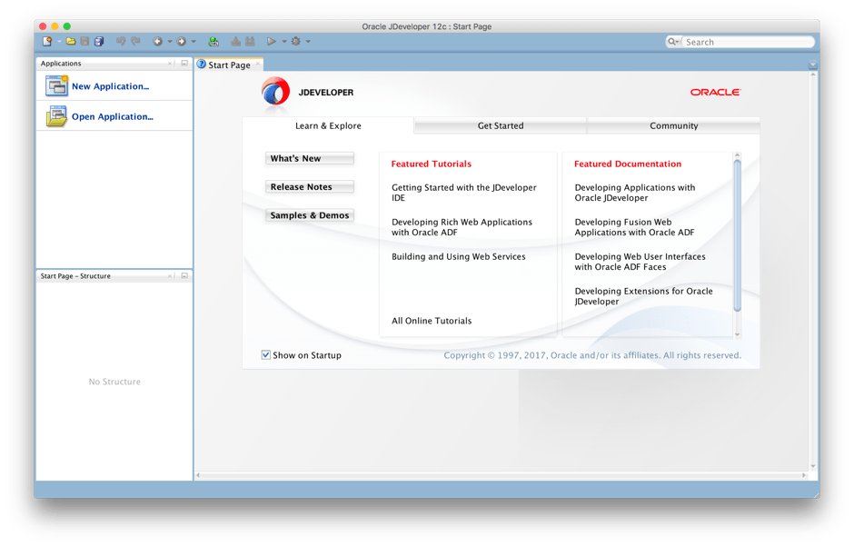The image size is (854, 547).
Task: Click the search magnifier icon
Action: point(673,42)
